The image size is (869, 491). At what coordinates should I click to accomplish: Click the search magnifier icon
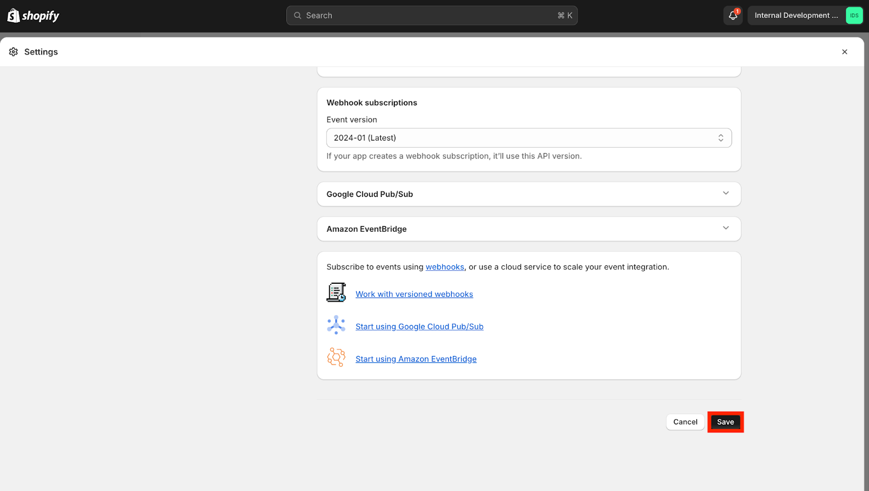298,16
